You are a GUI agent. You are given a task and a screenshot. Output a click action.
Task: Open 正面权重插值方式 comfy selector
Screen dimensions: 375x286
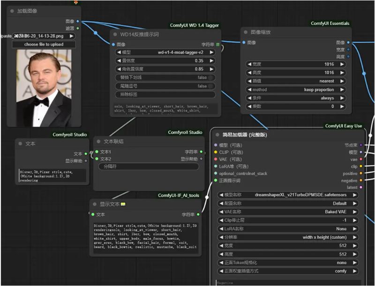pos(288,271)
